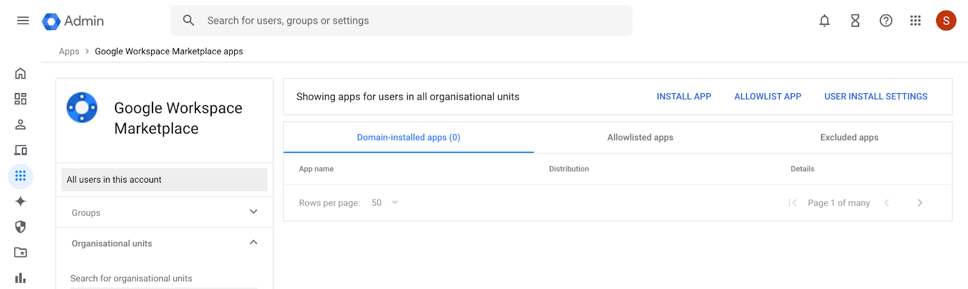Switch to the Allowlisted apps tab
The image size is (968, 289).
(640, 138)
